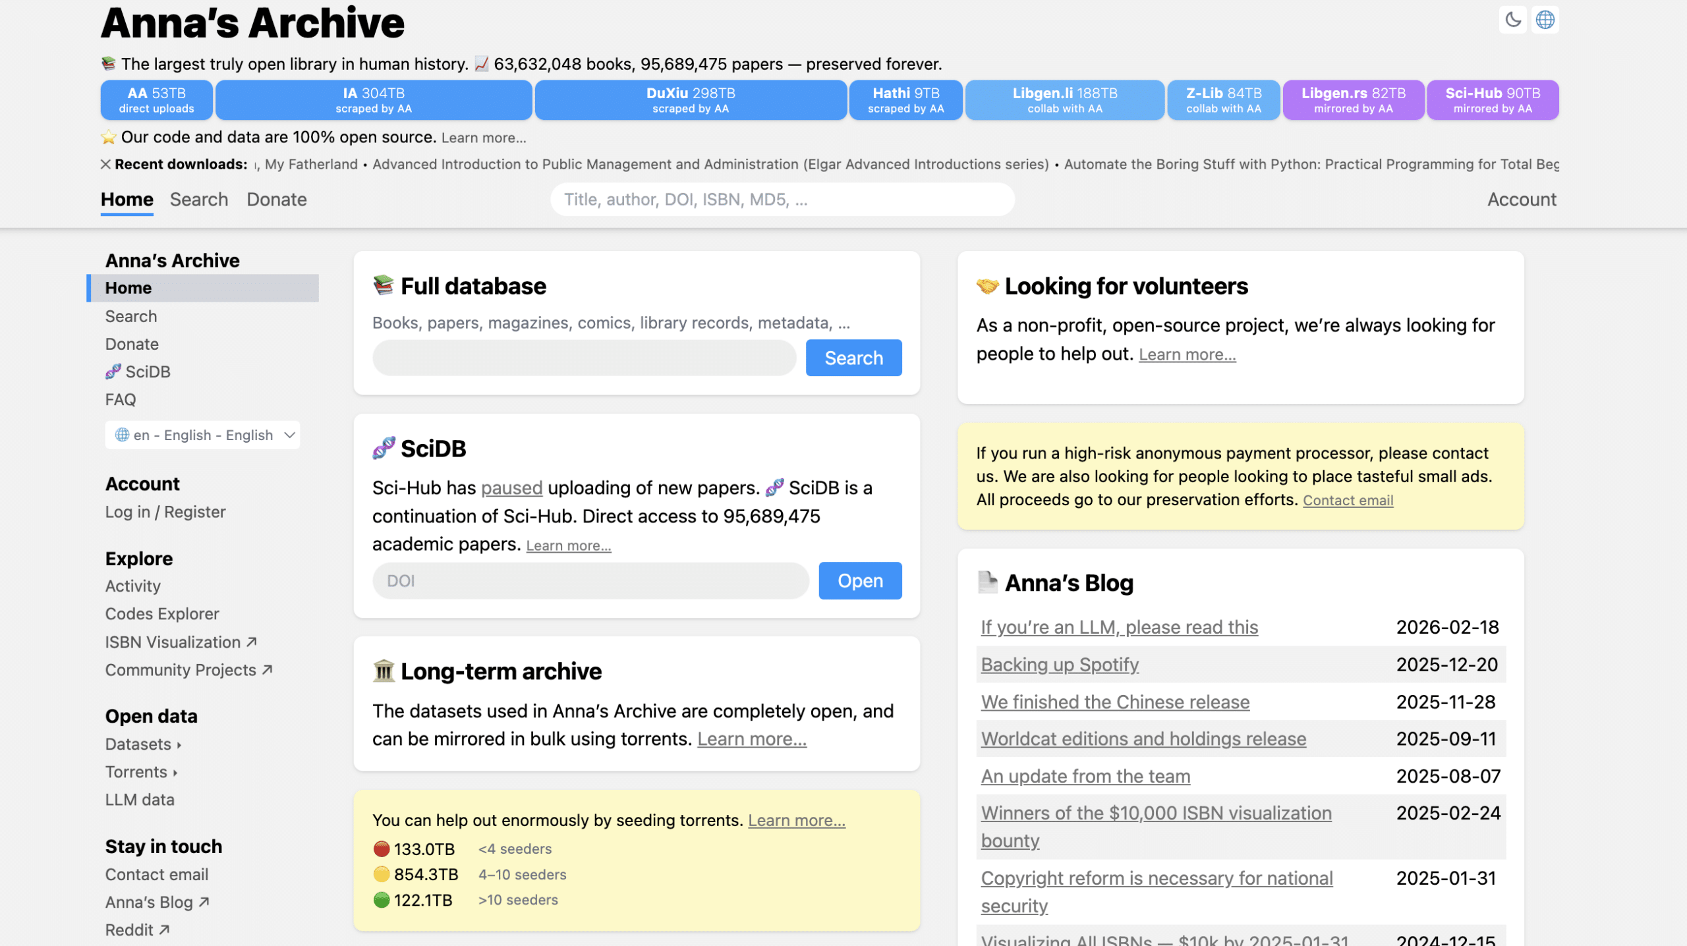Click the globe language icon top right
Screen dimensions: 1687x946
tap(1545, 20)
